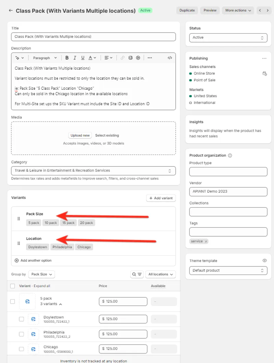274x363 pixels.
Task: Open search and filter variants icon
Action: [137, 274]
